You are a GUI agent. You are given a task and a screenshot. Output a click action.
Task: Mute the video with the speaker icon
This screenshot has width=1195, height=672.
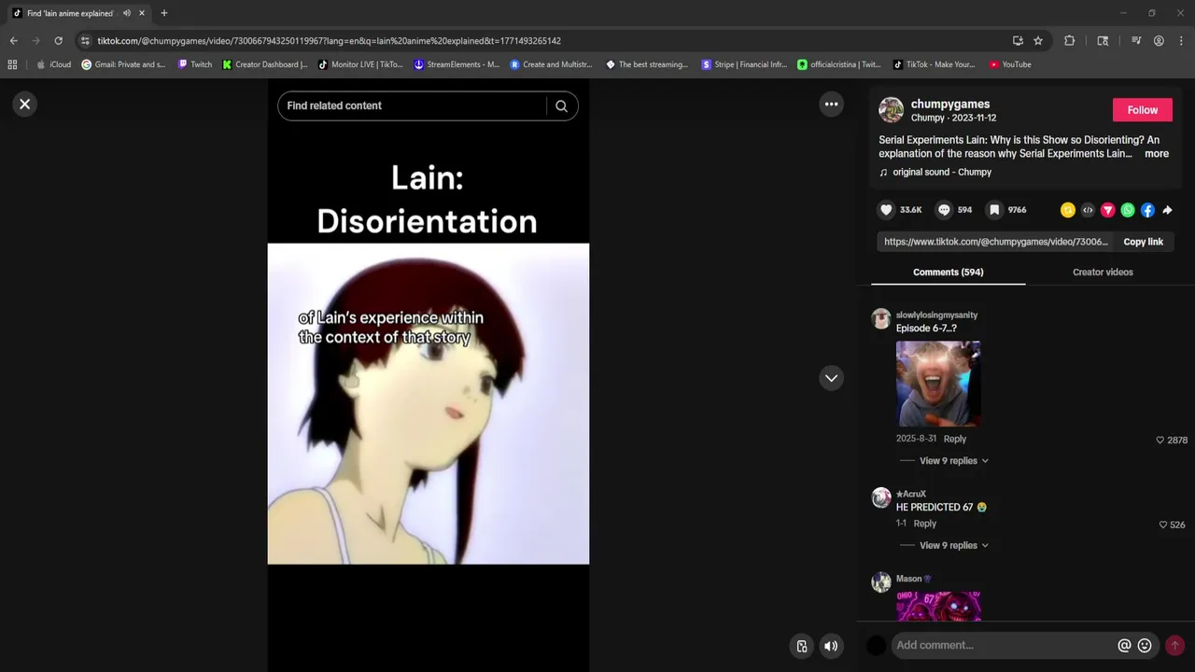(x=831, y=646)
